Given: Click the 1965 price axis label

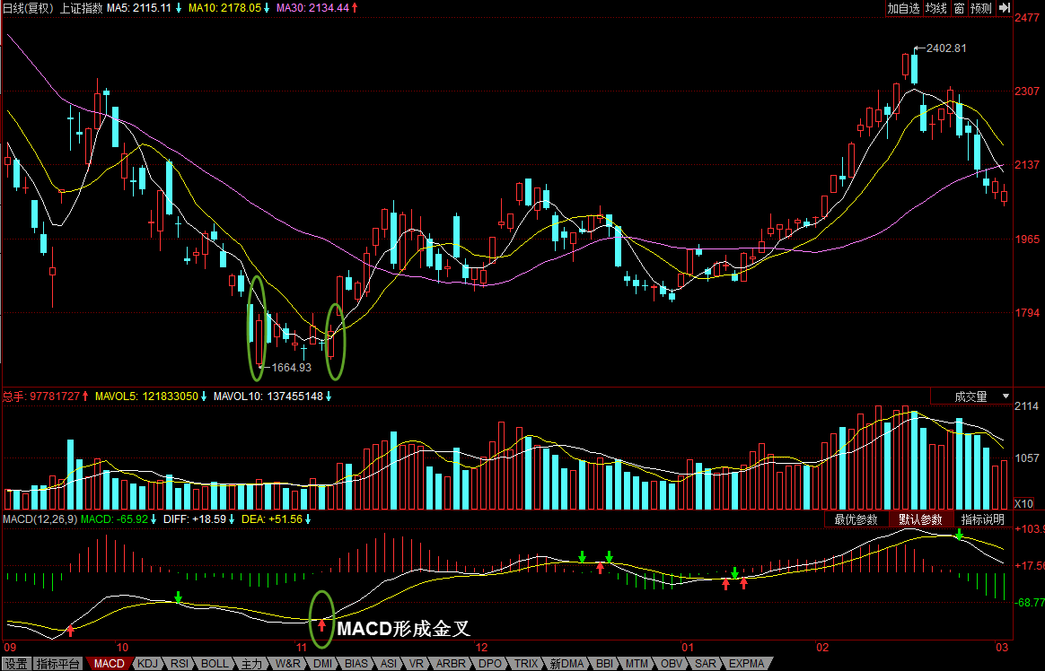Looking at the screenshot, I should (x=1026, y=239).
